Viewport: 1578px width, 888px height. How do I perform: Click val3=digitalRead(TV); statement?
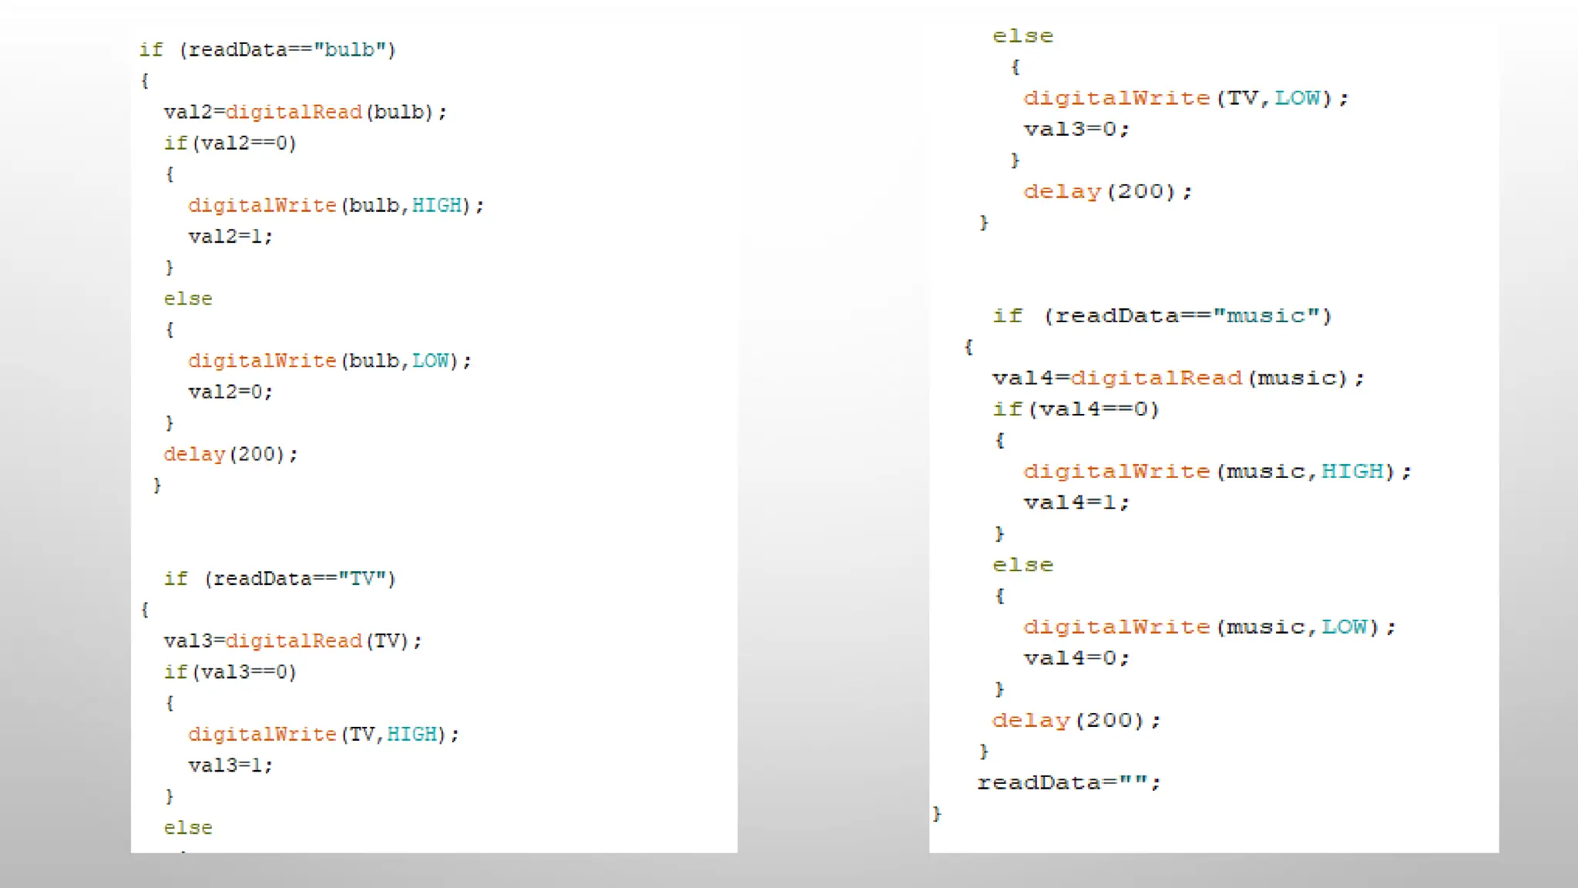(293, 641)
